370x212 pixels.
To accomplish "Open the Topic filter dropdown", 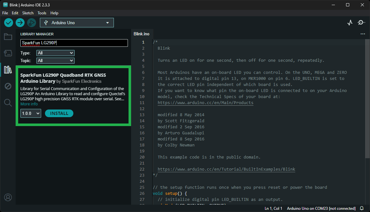I will click(x=56, y=60).
